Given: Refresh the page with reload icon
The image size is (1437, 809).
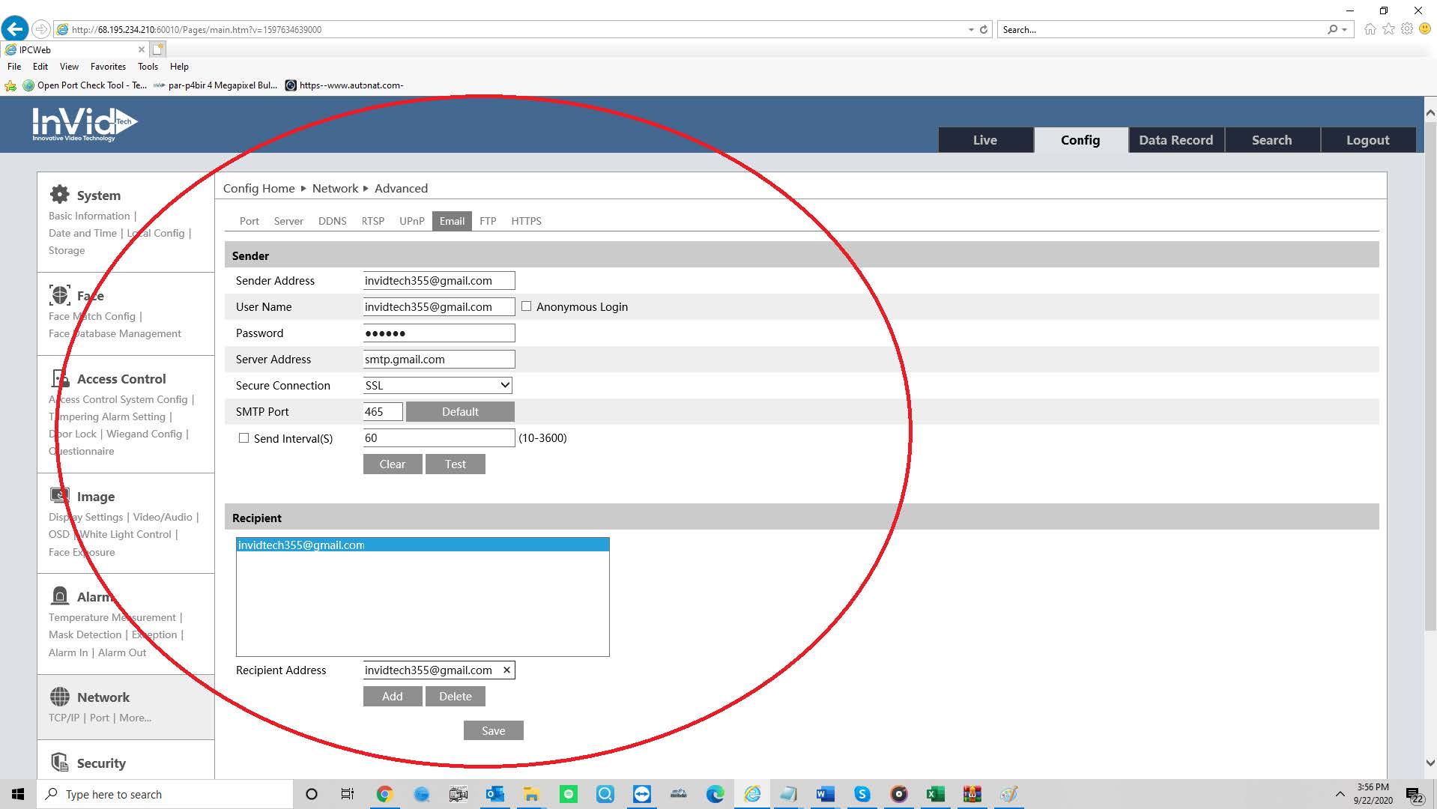Looking at the screenshot, I should (x=984, y=30).
